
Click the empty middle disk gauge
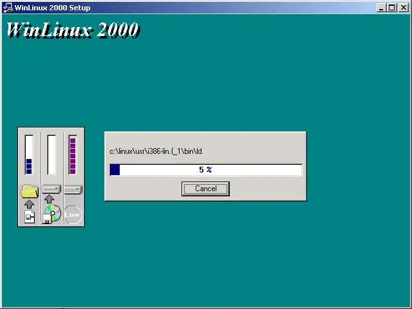[x=51, y=154]
